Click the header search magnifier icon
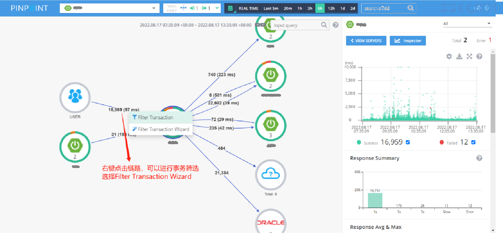503x252 pixels. point(411,8)
